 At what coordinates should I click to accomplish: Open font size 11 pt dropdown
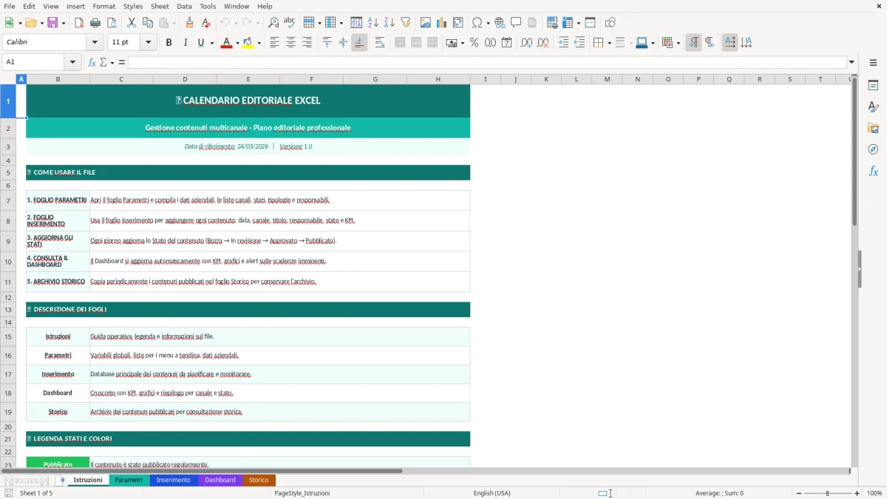149,43
